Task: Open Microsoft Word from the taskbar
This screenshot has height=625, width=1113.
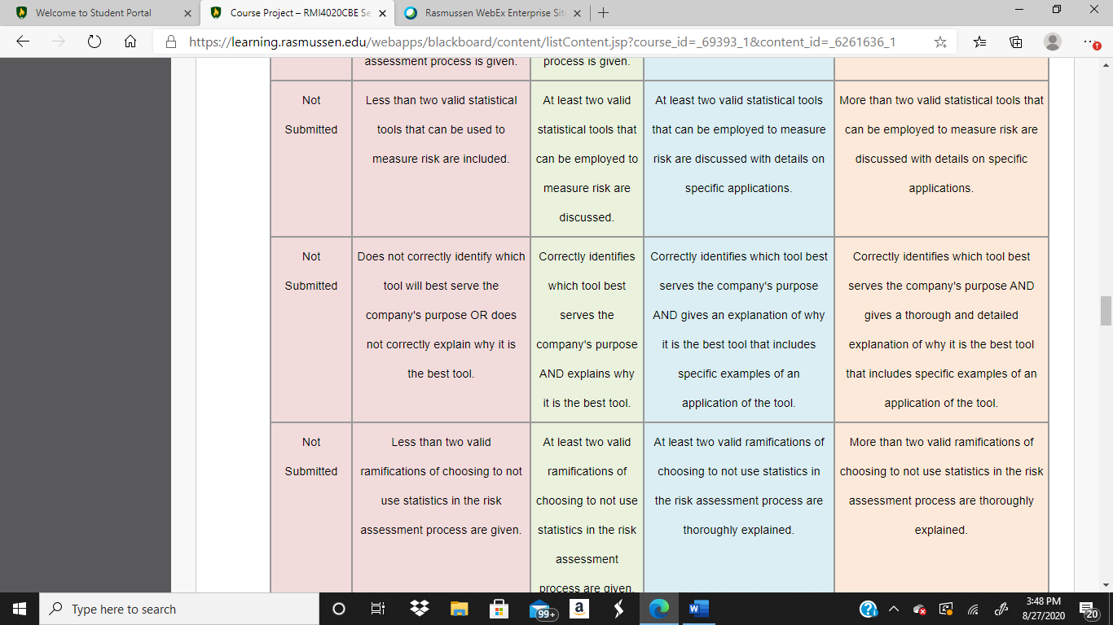Action: [698, 609]
